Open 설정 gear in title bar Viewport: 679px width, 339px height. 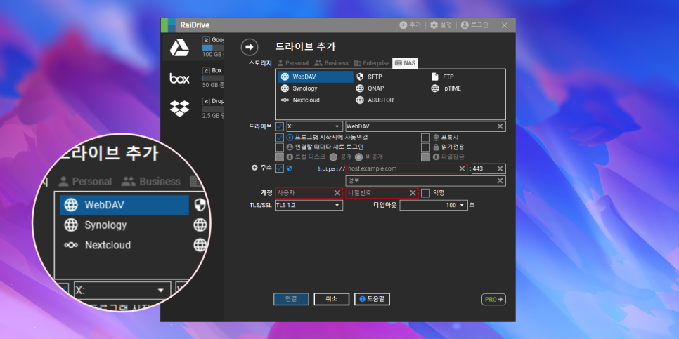pos(434,25)
